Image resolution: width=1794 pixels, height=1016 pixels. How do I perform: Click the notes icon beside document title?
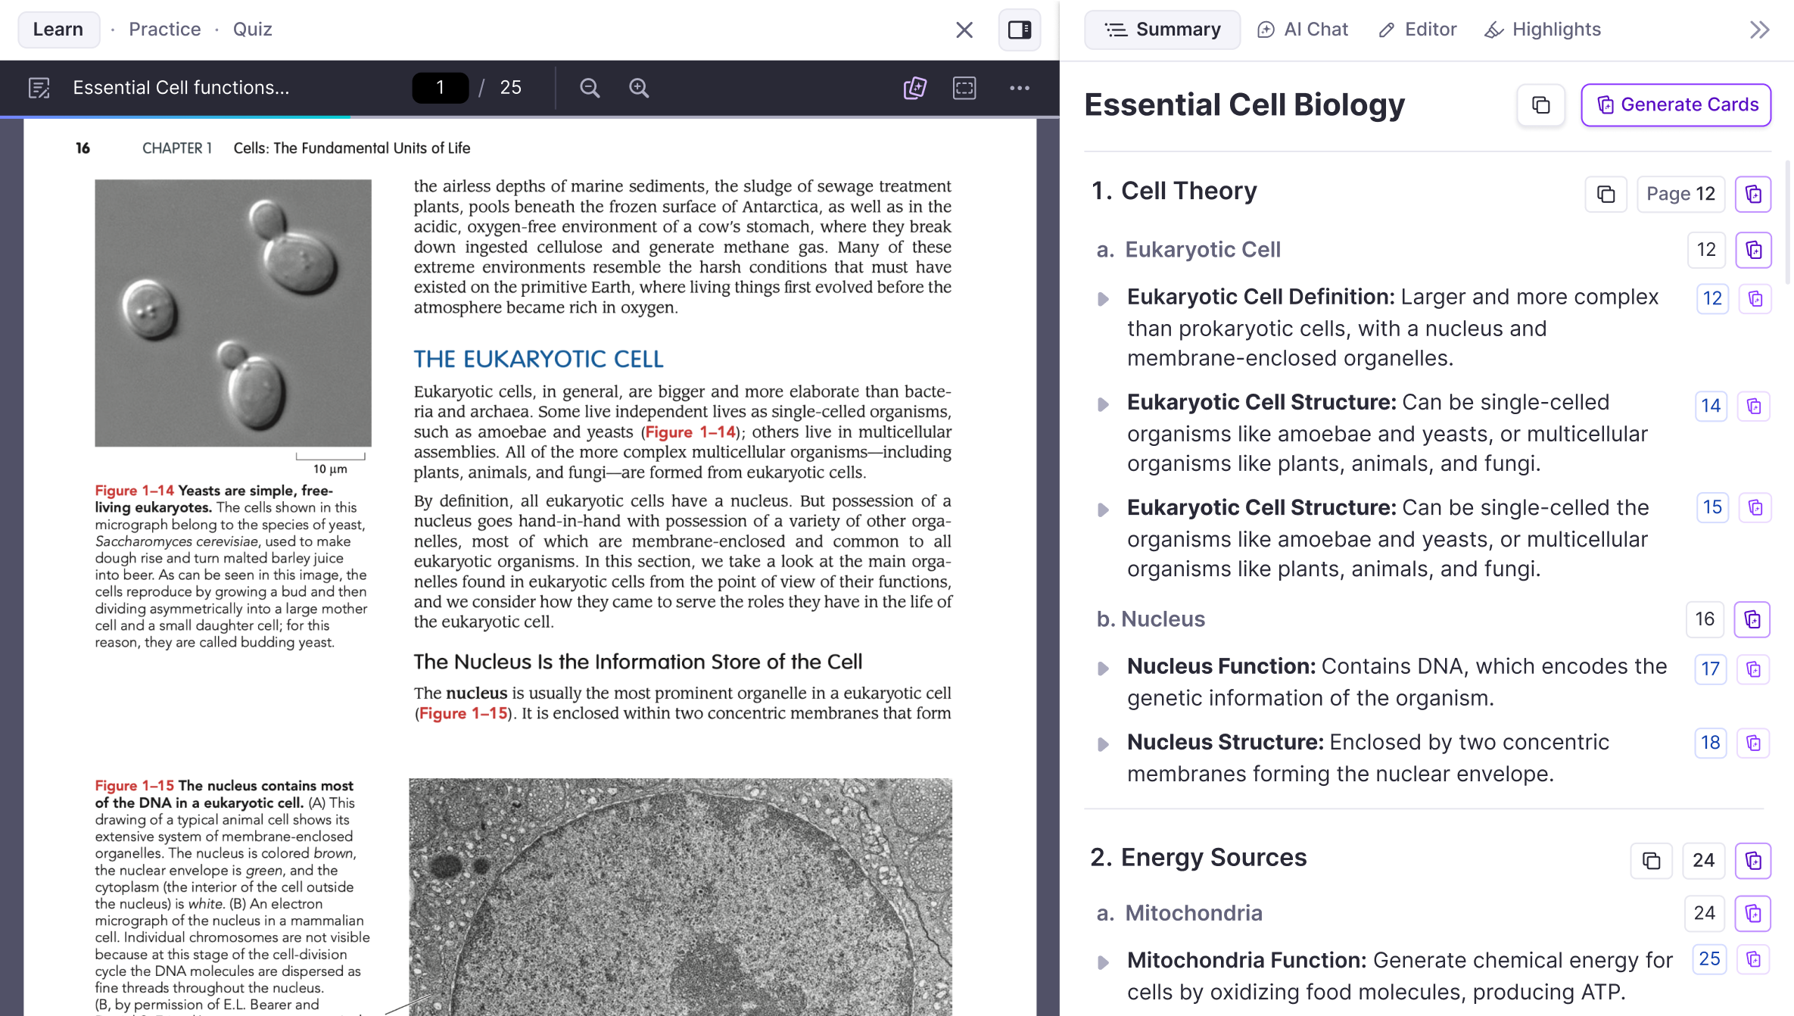[x=39, y=88]
